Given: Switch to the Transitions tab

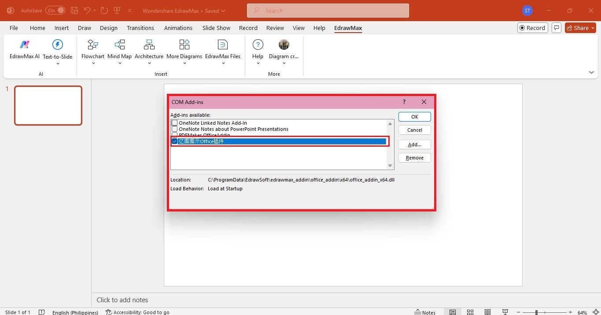Looking at the screenshot, I should [140, 28].
